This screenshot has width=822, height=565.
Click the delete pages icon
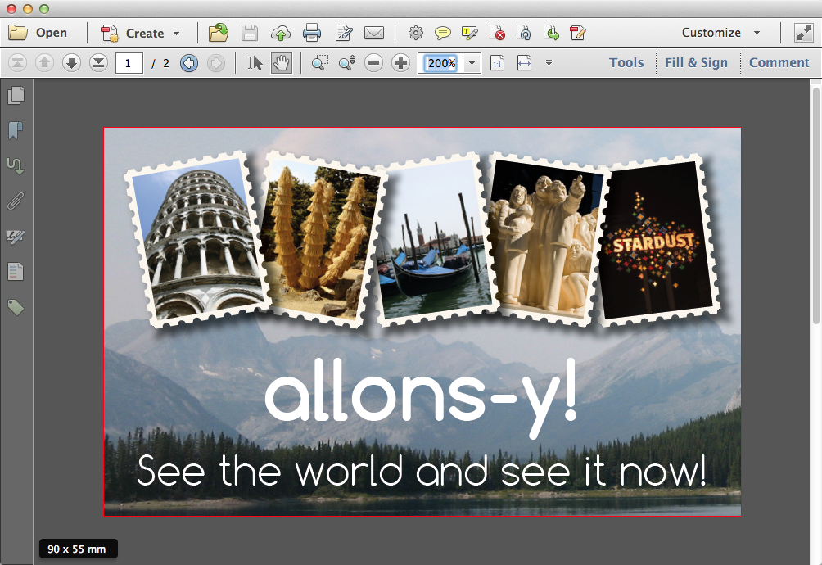pyautogui.click(x=497, y=33)
